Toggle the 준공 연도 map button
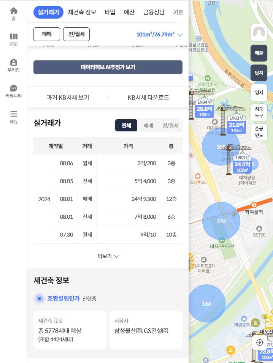Viewport: 273px width, 363px height. pyautogui.click(x=259, y=132)
